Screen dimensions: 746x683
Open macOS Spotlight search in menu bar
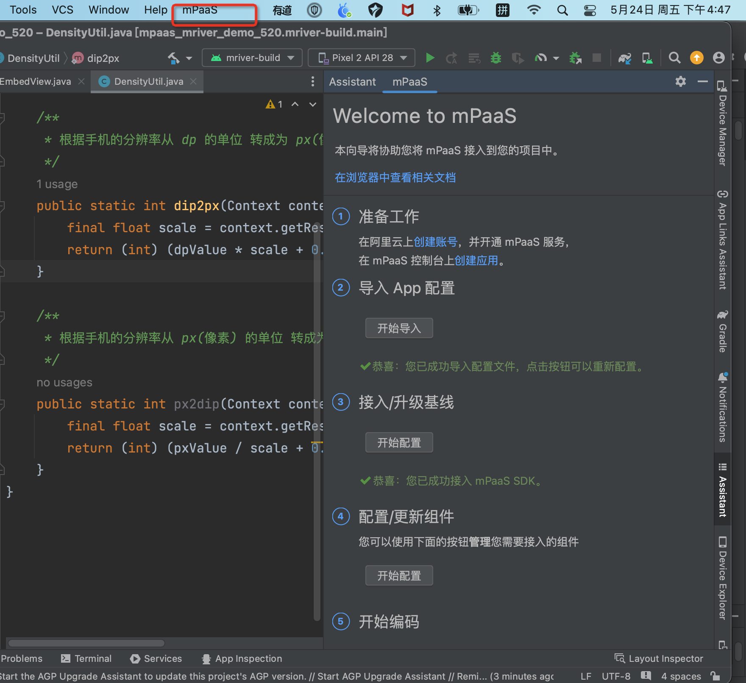click(x=562, y=10)
